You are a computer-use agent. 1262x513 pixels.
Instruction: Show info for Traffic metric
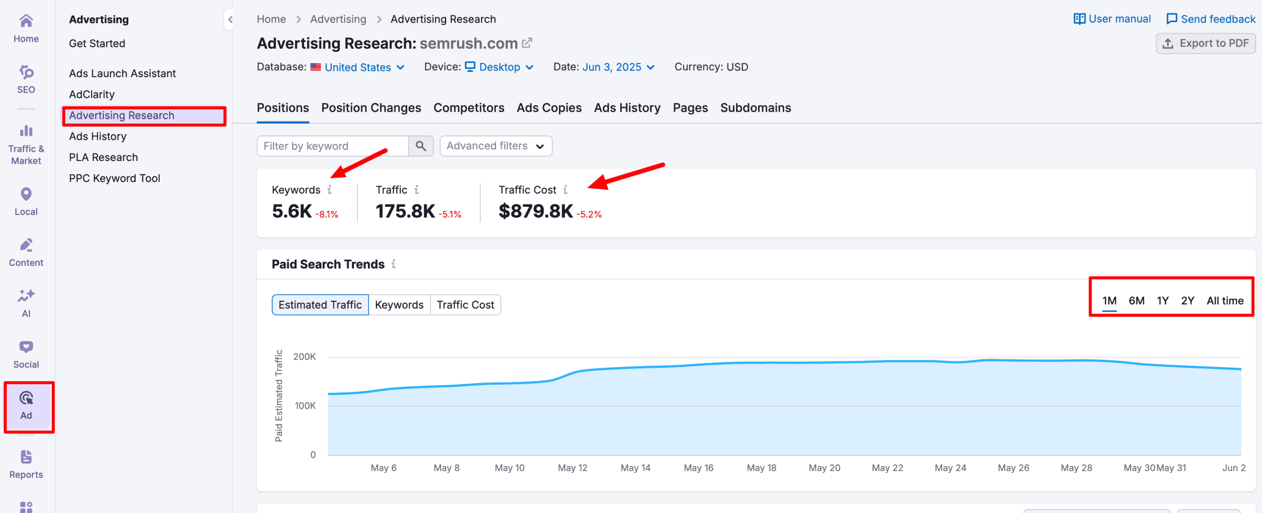tap(417, 190)
